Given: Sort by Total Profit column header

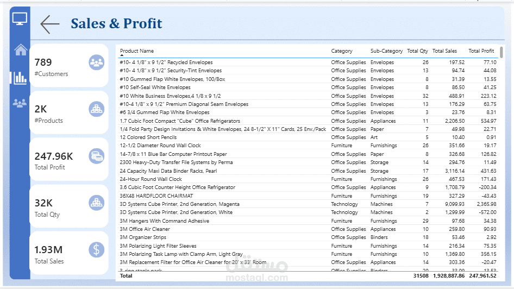Looking at the screenshot, I should click(481, 51).
